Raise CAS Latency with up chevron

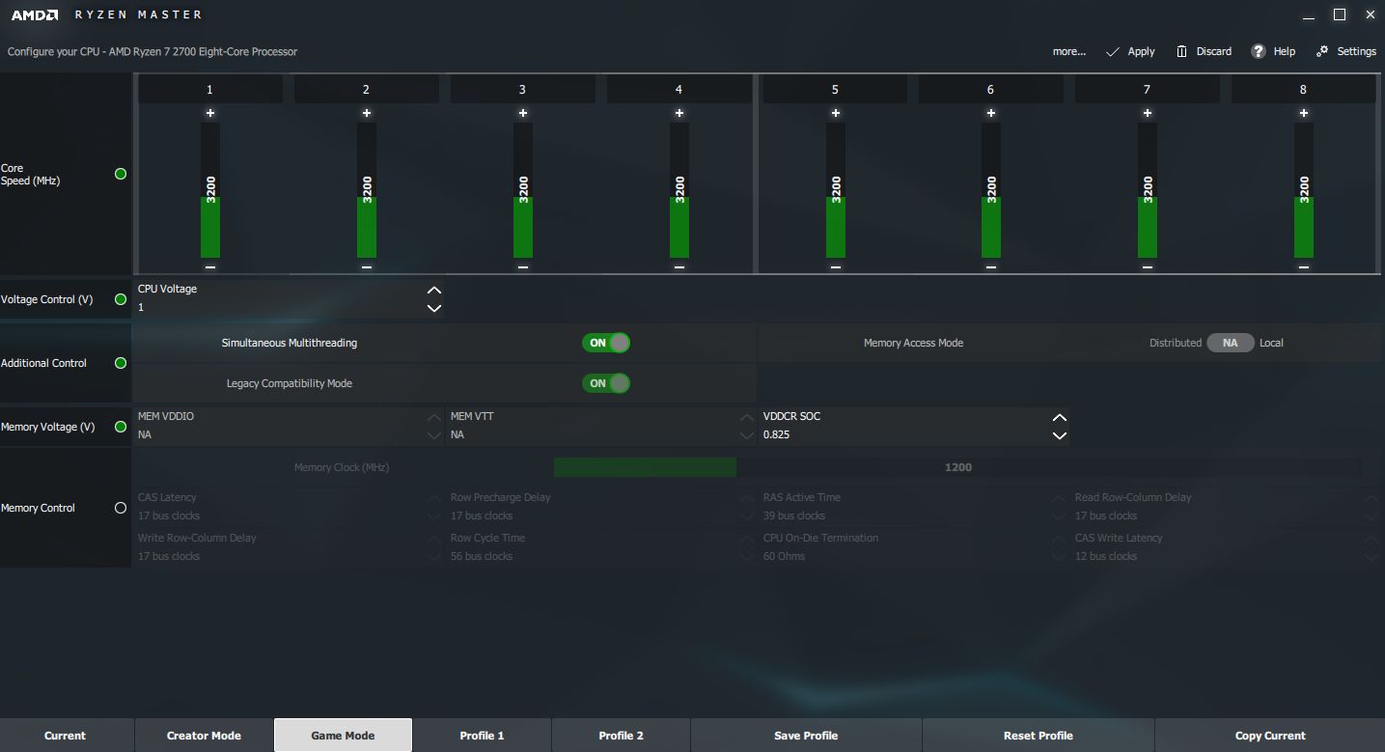434,498
